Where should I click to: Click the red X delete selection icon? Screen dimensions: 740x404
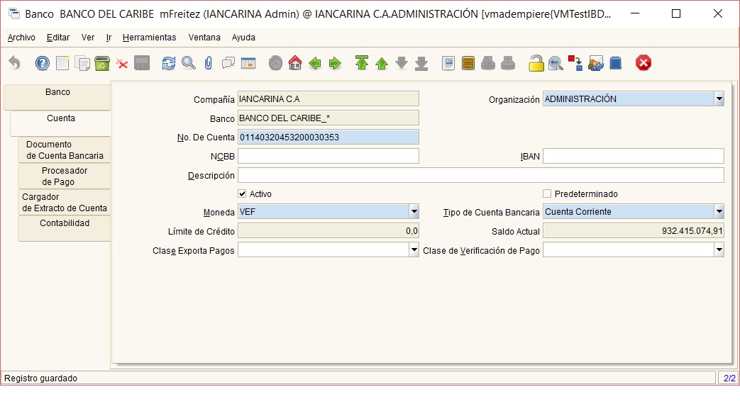122,64
